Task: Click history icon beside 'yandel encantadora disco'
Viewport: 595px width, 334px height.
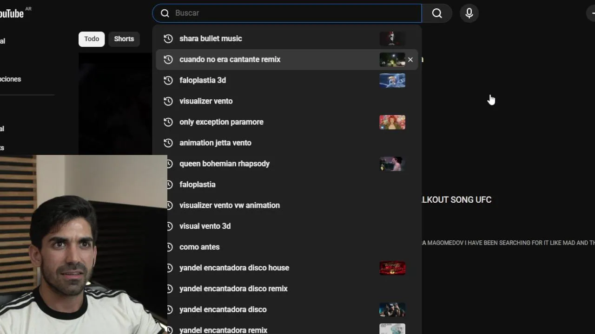Action: click(x=170, y=309)
